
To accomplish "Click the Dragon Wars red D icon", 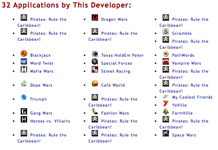I will (x=95, y=18).
